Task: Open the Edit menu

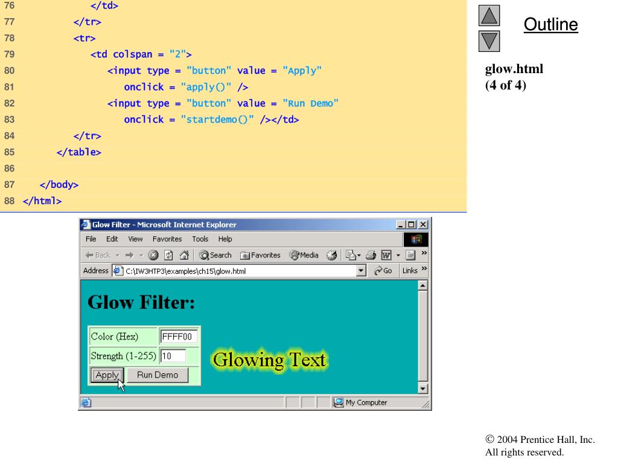Action: click(112, 239)
